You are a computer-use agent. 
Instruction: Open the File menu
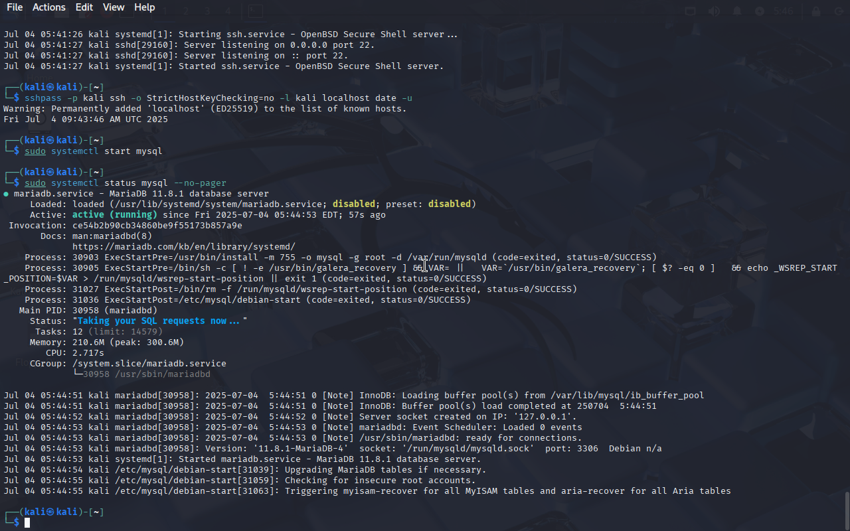click(x=15, y=7)
